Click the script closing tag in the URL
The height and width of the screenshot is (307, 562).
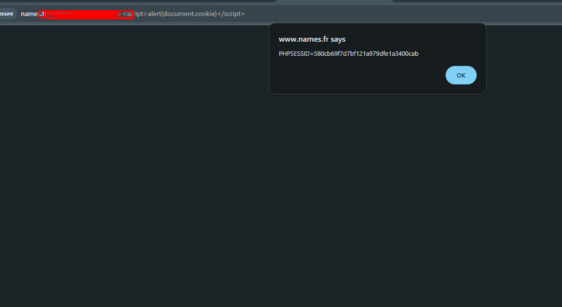pyautogui.click(x=230, y=14)
